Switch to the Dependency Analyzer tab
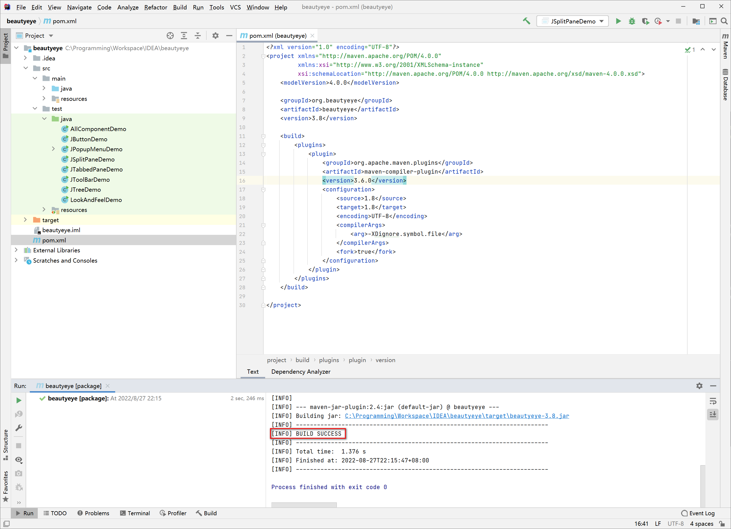 [x=301, y=372]
